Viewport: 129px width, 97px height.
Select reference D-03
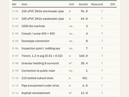click(x=15, y=26)
